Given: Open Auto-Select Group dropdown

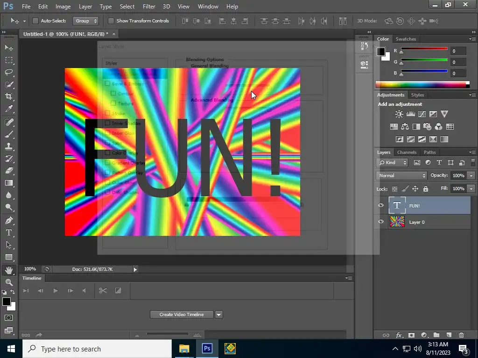Looking at the screenshot, I should (85, 21).
